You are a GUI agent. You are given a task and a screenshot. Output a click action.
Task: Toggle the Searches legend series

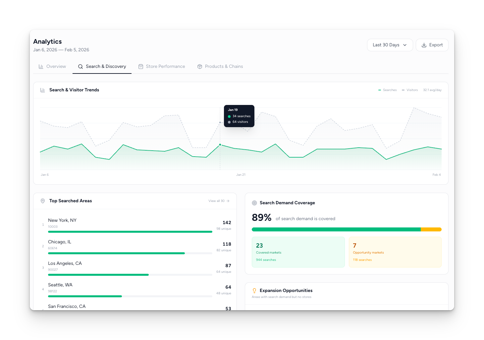point(388,90)
